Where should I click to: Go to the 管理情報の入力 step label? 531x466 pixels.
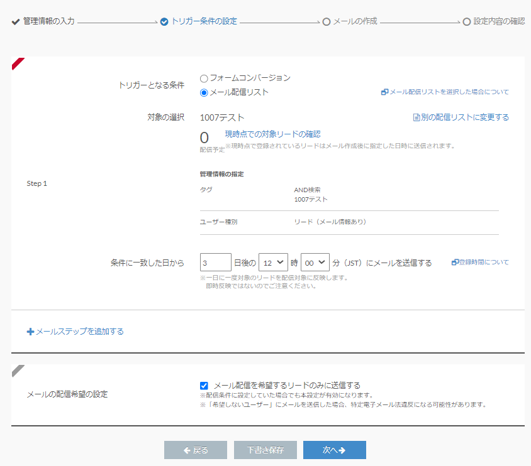pyautogui.click(x=49, y=21)
